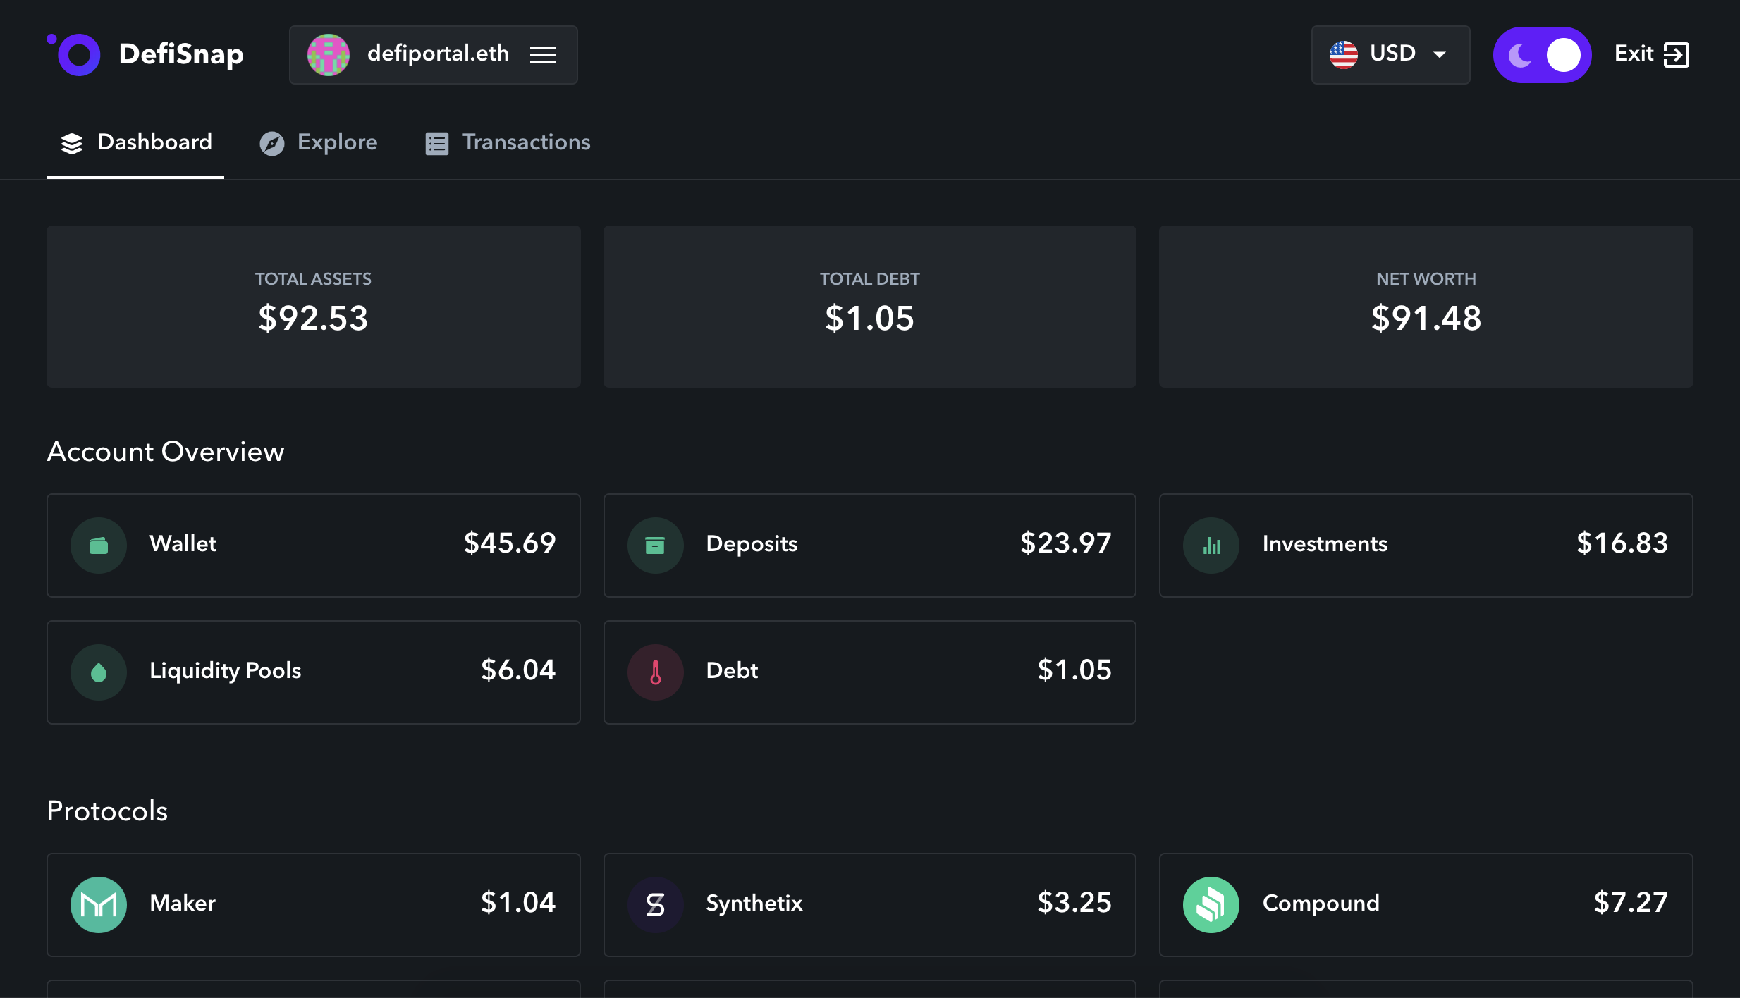Toggle the dark mode switch
The width and height of the screenshot is (1740, 998).
point(1542,54)
